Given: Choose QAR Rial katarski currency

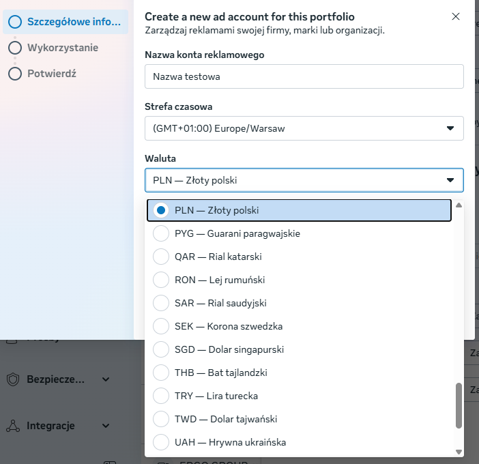Looking at the screenshot, I should [x=161, y=257].
